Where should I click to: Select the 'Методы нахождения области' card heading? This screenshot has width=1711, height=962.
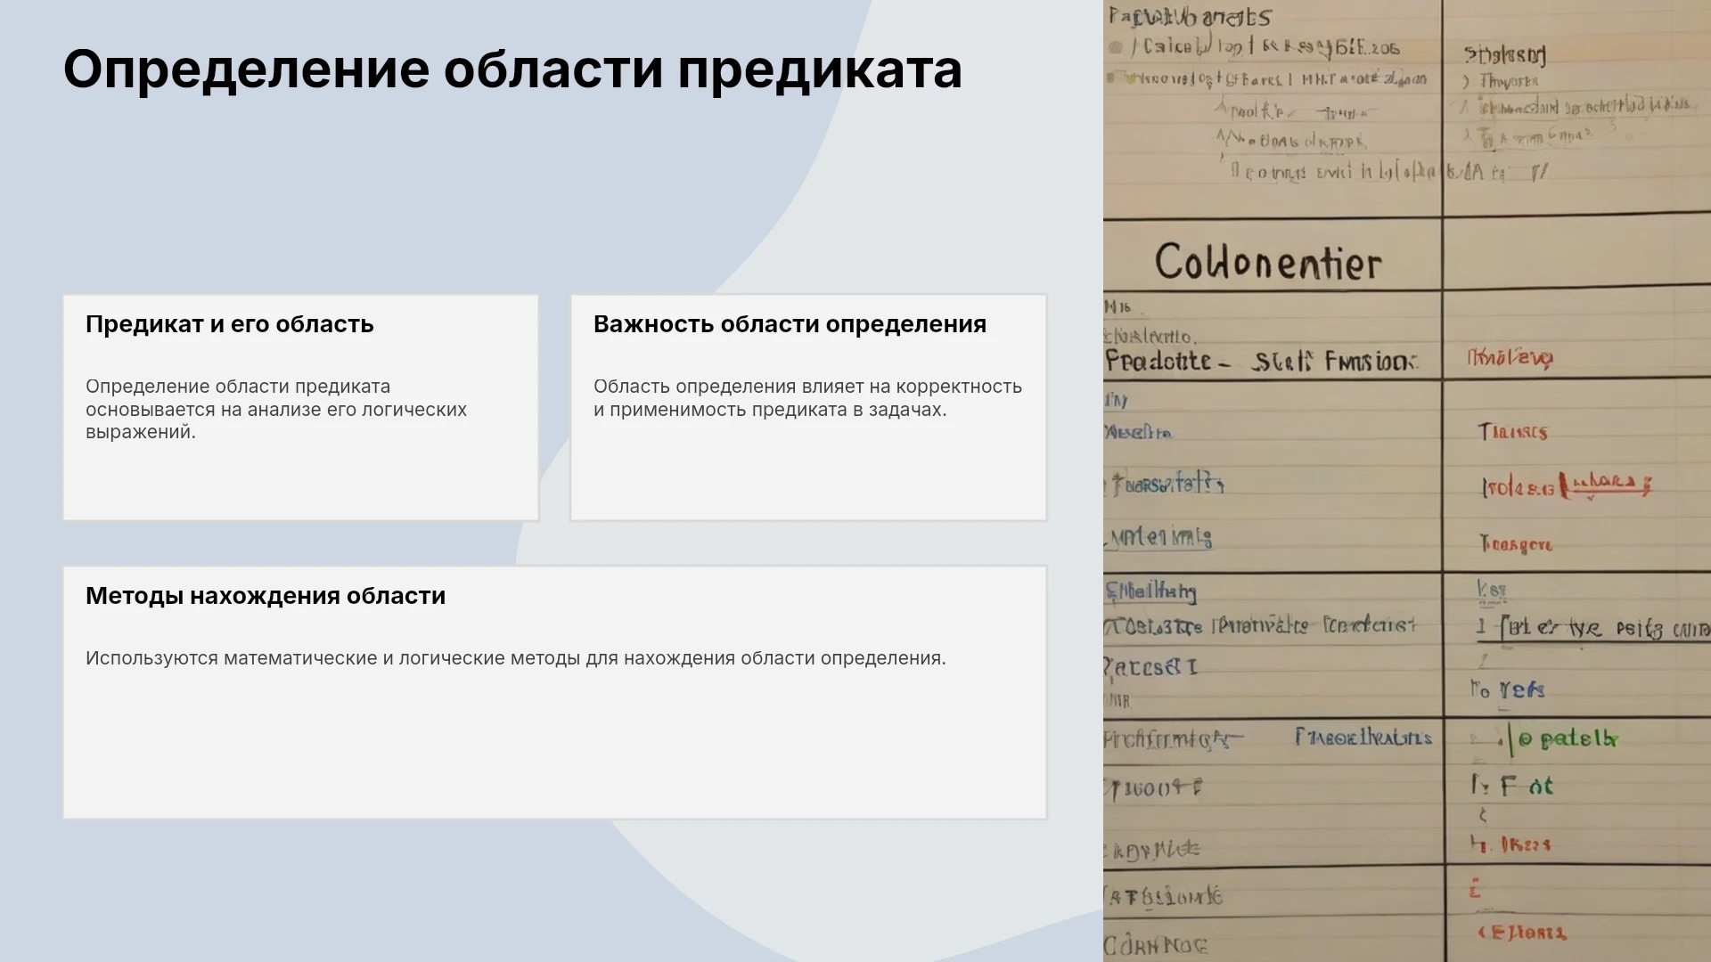pos(266,596)
